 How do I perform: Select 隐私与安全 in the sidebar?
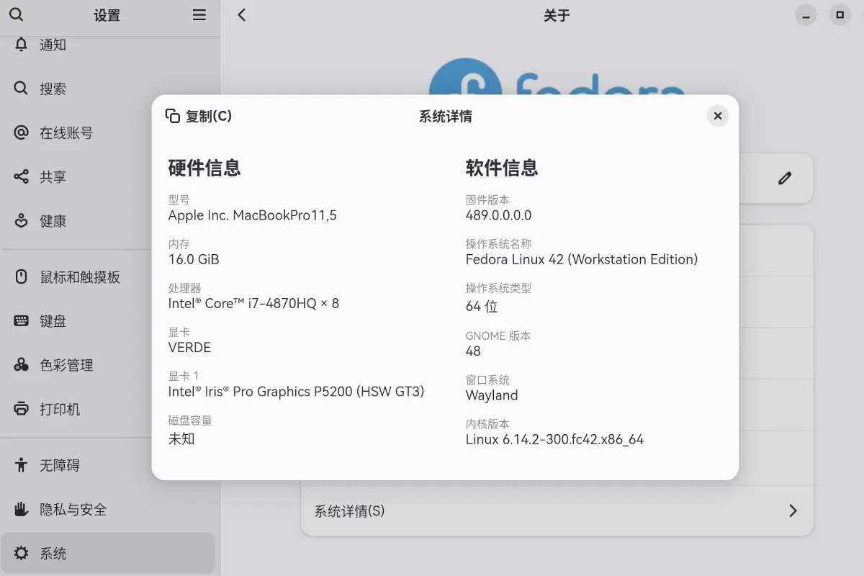(x=73, y=510)
